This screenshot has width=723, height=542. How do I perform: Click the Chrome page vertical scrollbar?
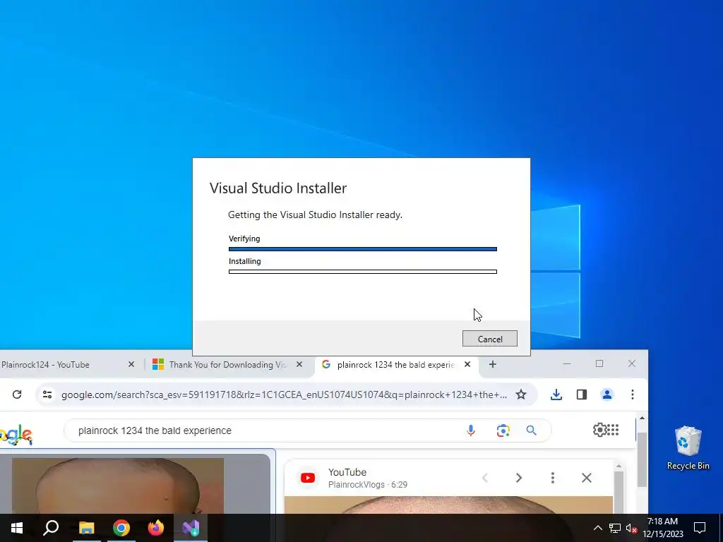click(x=642, y=459)
